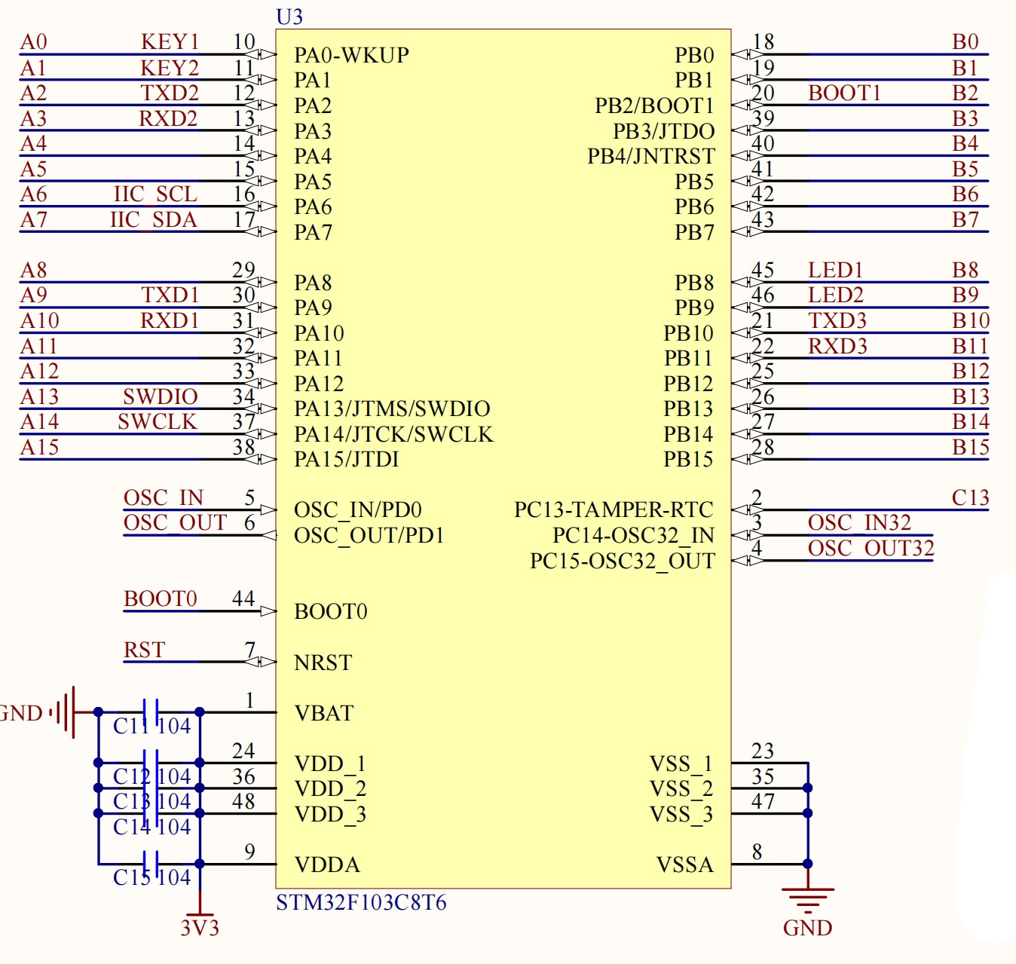Select the RST net label

(x=144, y=650)
